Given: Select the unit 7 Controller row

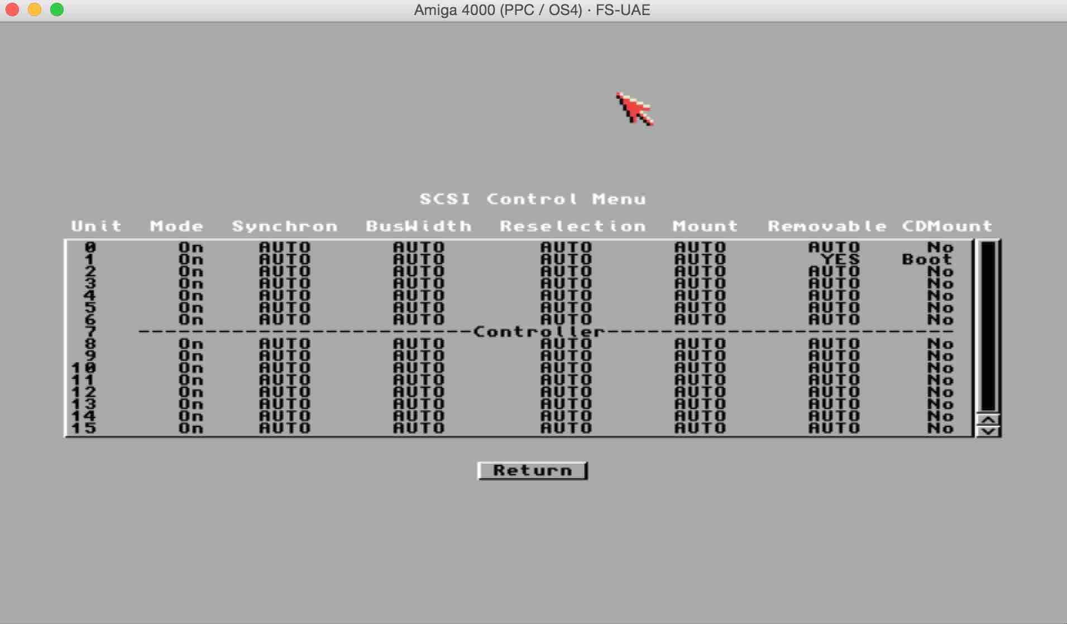Looking at the screenshot, I should [x=519, y=332].
